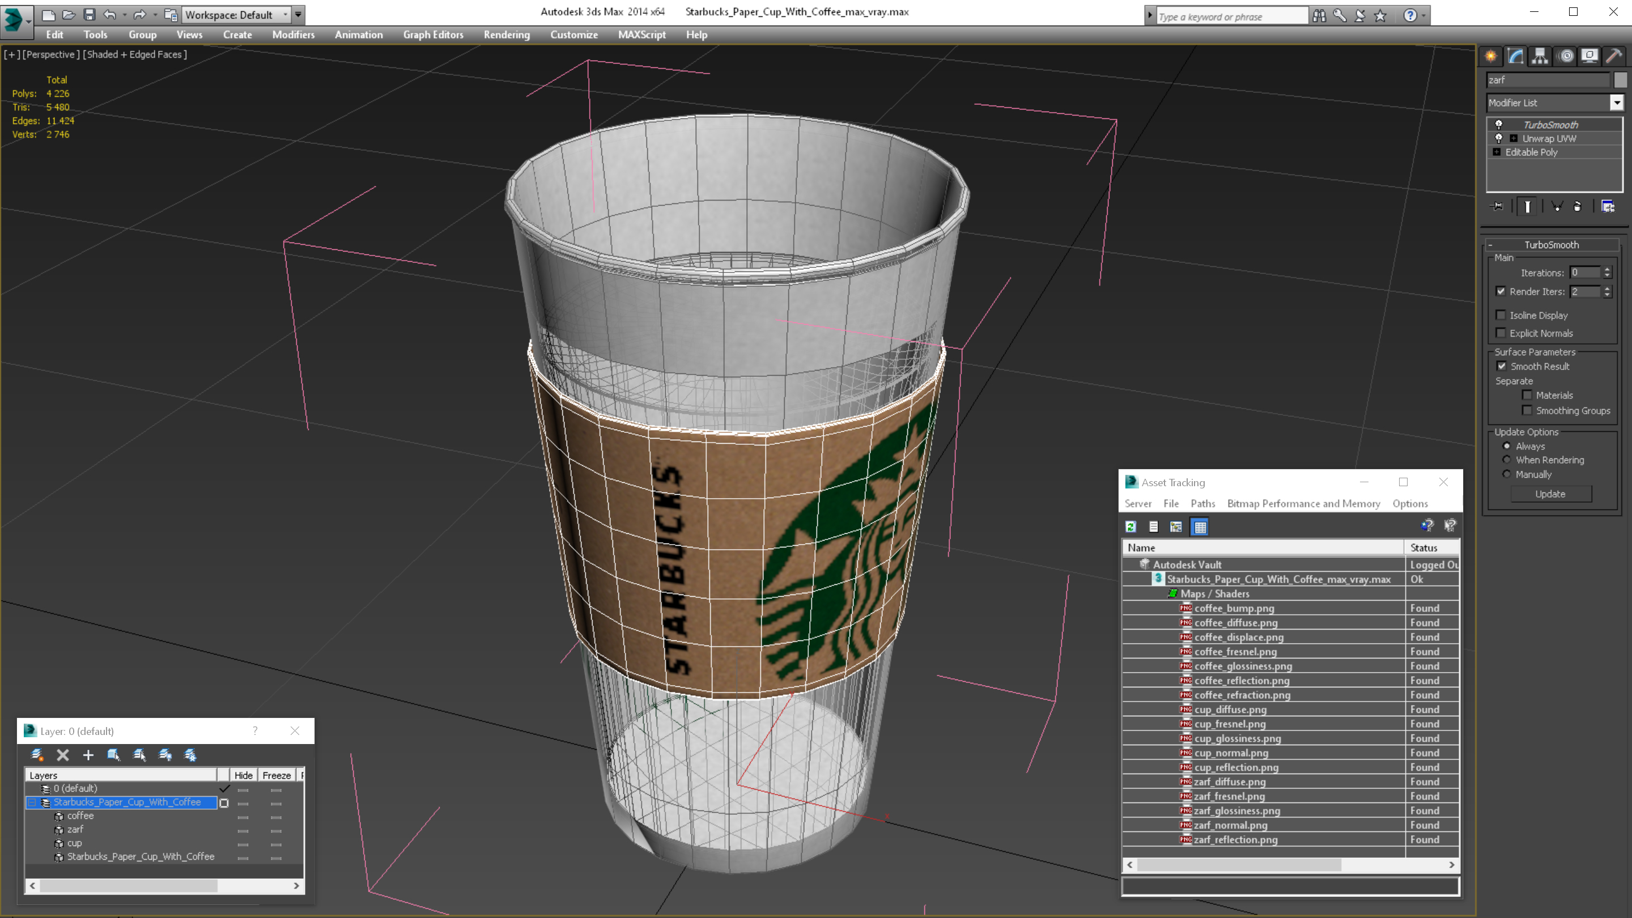Click the Table View icon in Asset Tracking
This screenshot has height=918, width=1632.
coord(1201,527)
